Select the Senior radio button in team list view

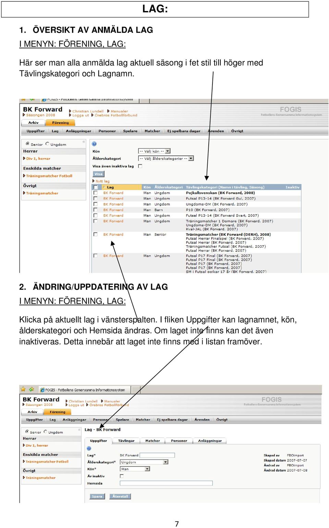pos(28,144)
